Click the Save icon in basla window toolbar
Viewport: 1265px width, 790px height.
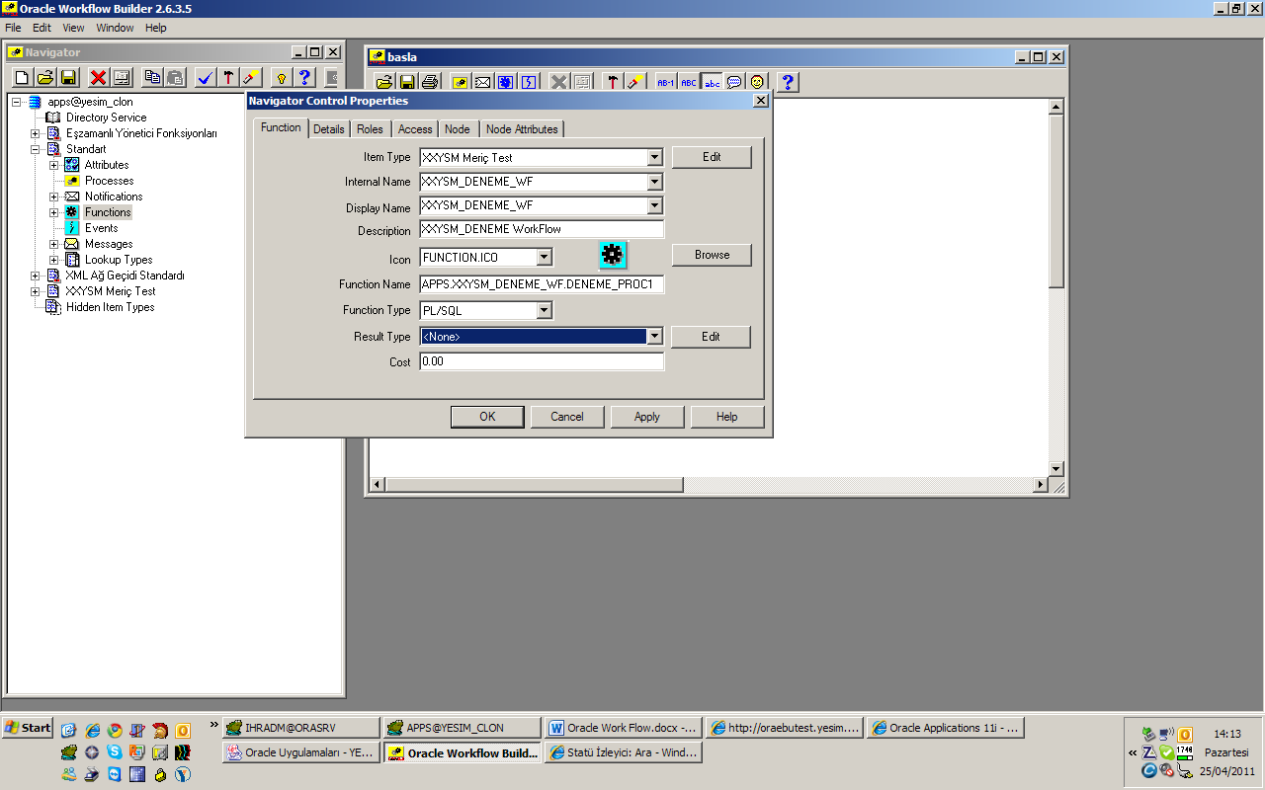(x=407, y=82)
